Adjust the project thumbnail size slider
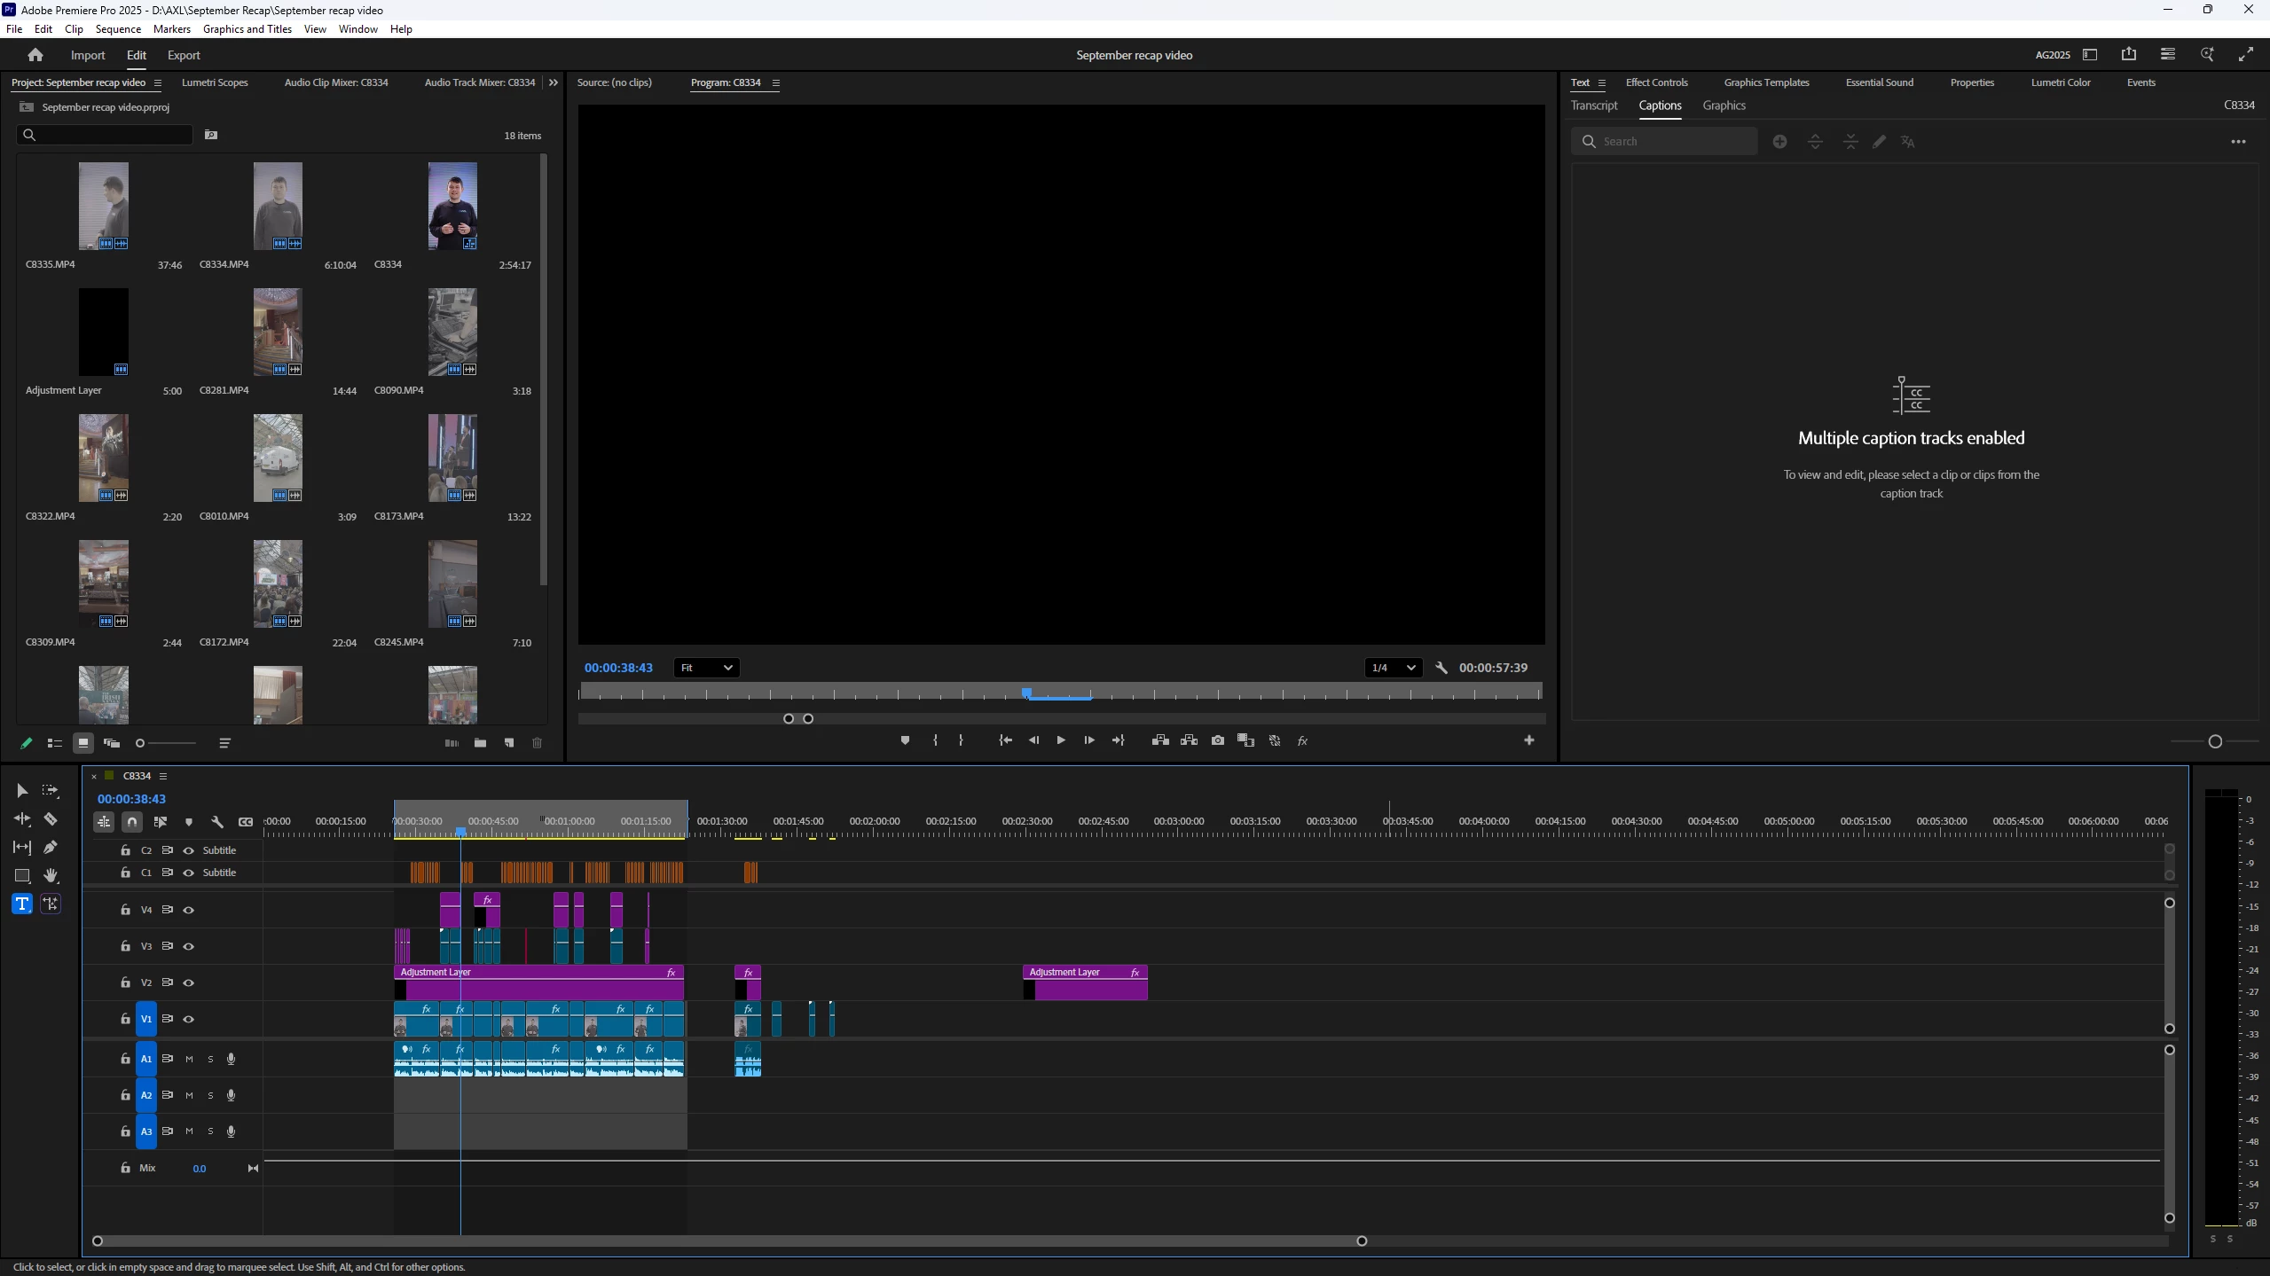 coord(141,743)
